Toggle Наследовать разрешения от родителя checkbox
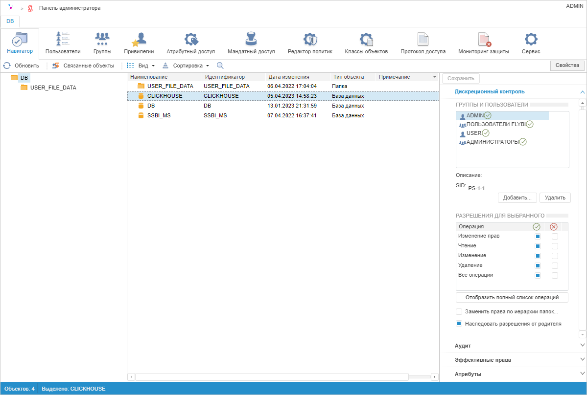Screen dimensions: 587x395 coord(459,324)
